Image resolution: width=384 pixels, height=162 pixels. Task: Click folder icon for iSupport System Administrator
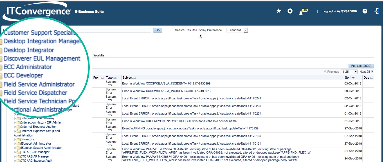pyautogui.click(x=19, y=148)
